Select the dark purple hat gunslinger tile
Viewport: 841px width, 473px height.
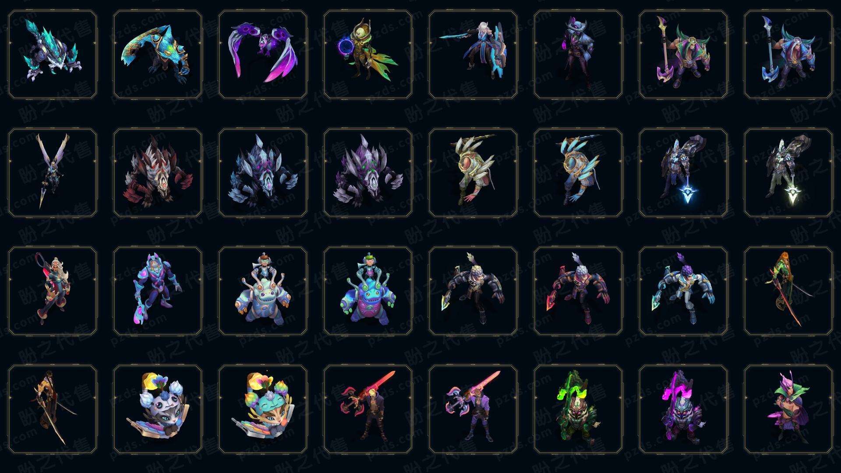(578, 54)
